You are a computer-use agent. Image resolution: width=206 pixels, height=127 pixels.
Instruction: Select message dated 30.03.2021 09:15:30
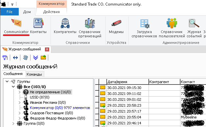click(124, 88)
